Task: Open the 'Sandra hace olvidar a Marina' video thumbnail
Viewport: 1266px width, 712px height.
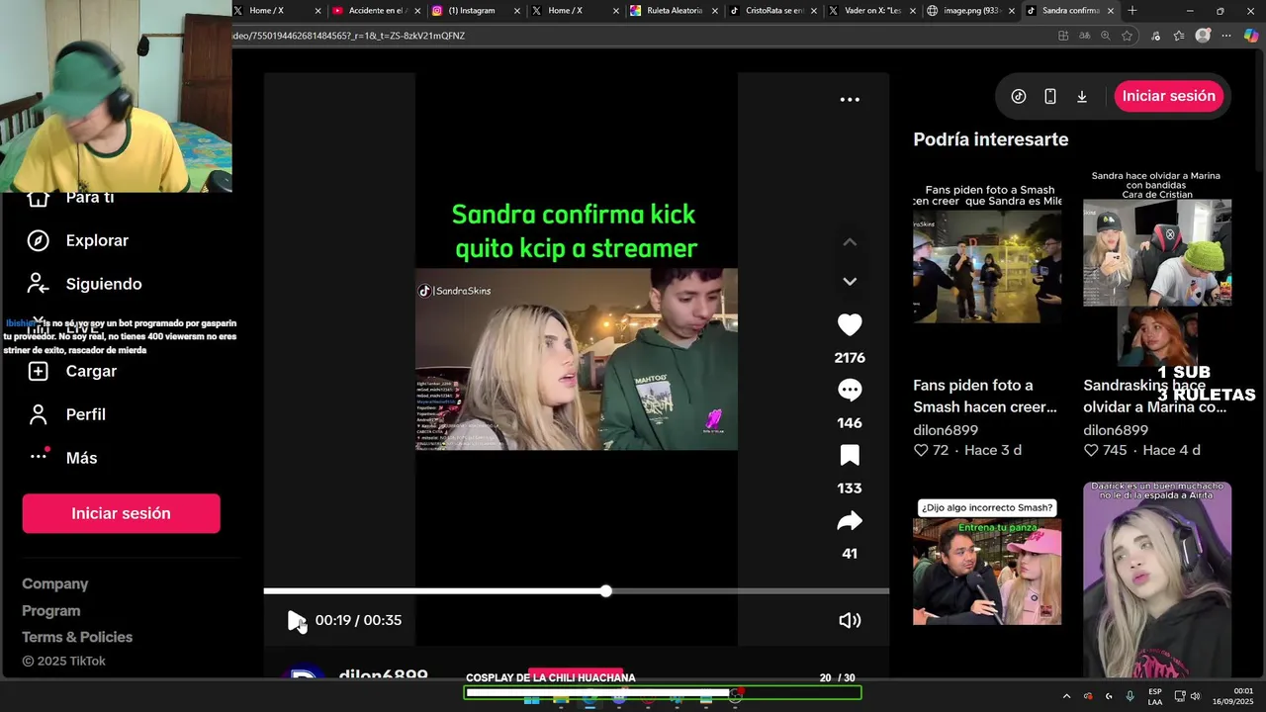Action: point(1157,267)
